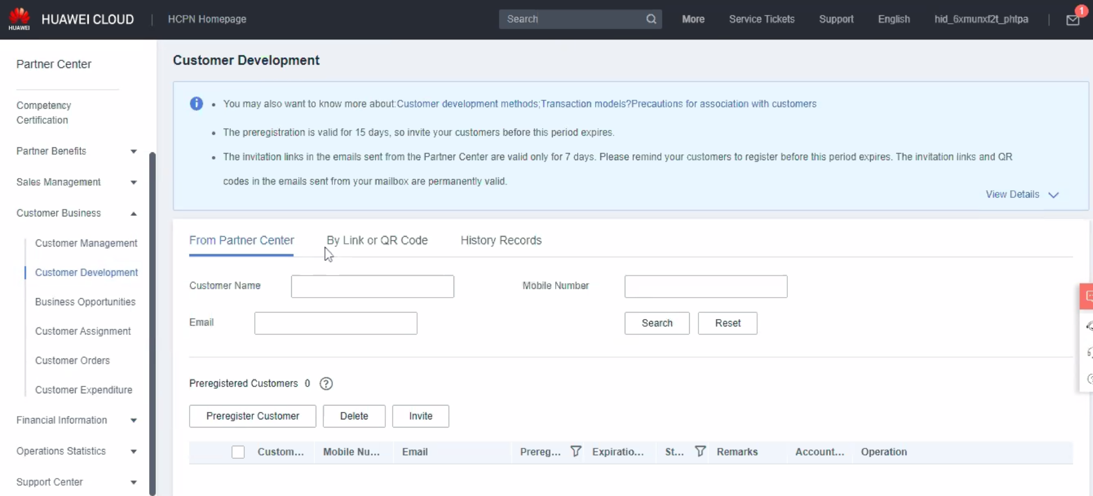Click filter icon beside St... column header
This screenshot has width=1093, height=496.
700,451
